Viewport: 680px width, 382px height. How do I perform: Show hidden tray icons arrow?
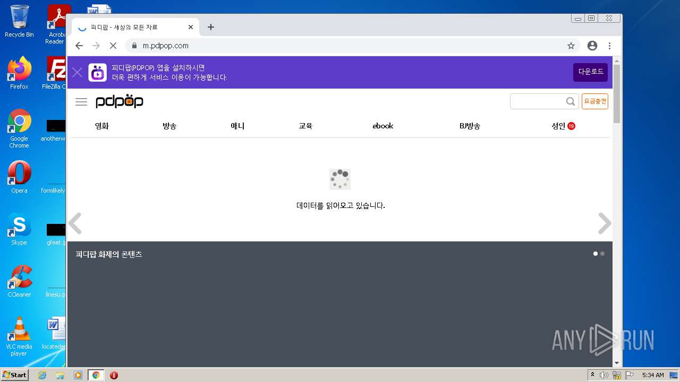(593, 375)
